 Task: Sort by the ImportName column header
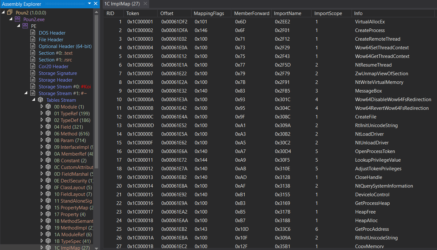pos(292,13)
